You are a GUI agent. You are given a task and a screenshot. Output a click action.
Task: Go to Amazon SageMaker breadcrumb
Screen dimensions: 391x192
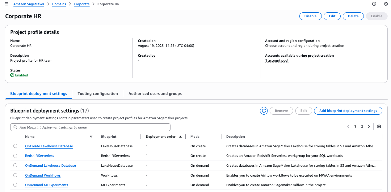[29, 4]
